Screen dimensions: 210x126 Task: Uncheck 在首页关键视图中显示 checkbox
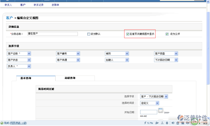tap(128, 34)
